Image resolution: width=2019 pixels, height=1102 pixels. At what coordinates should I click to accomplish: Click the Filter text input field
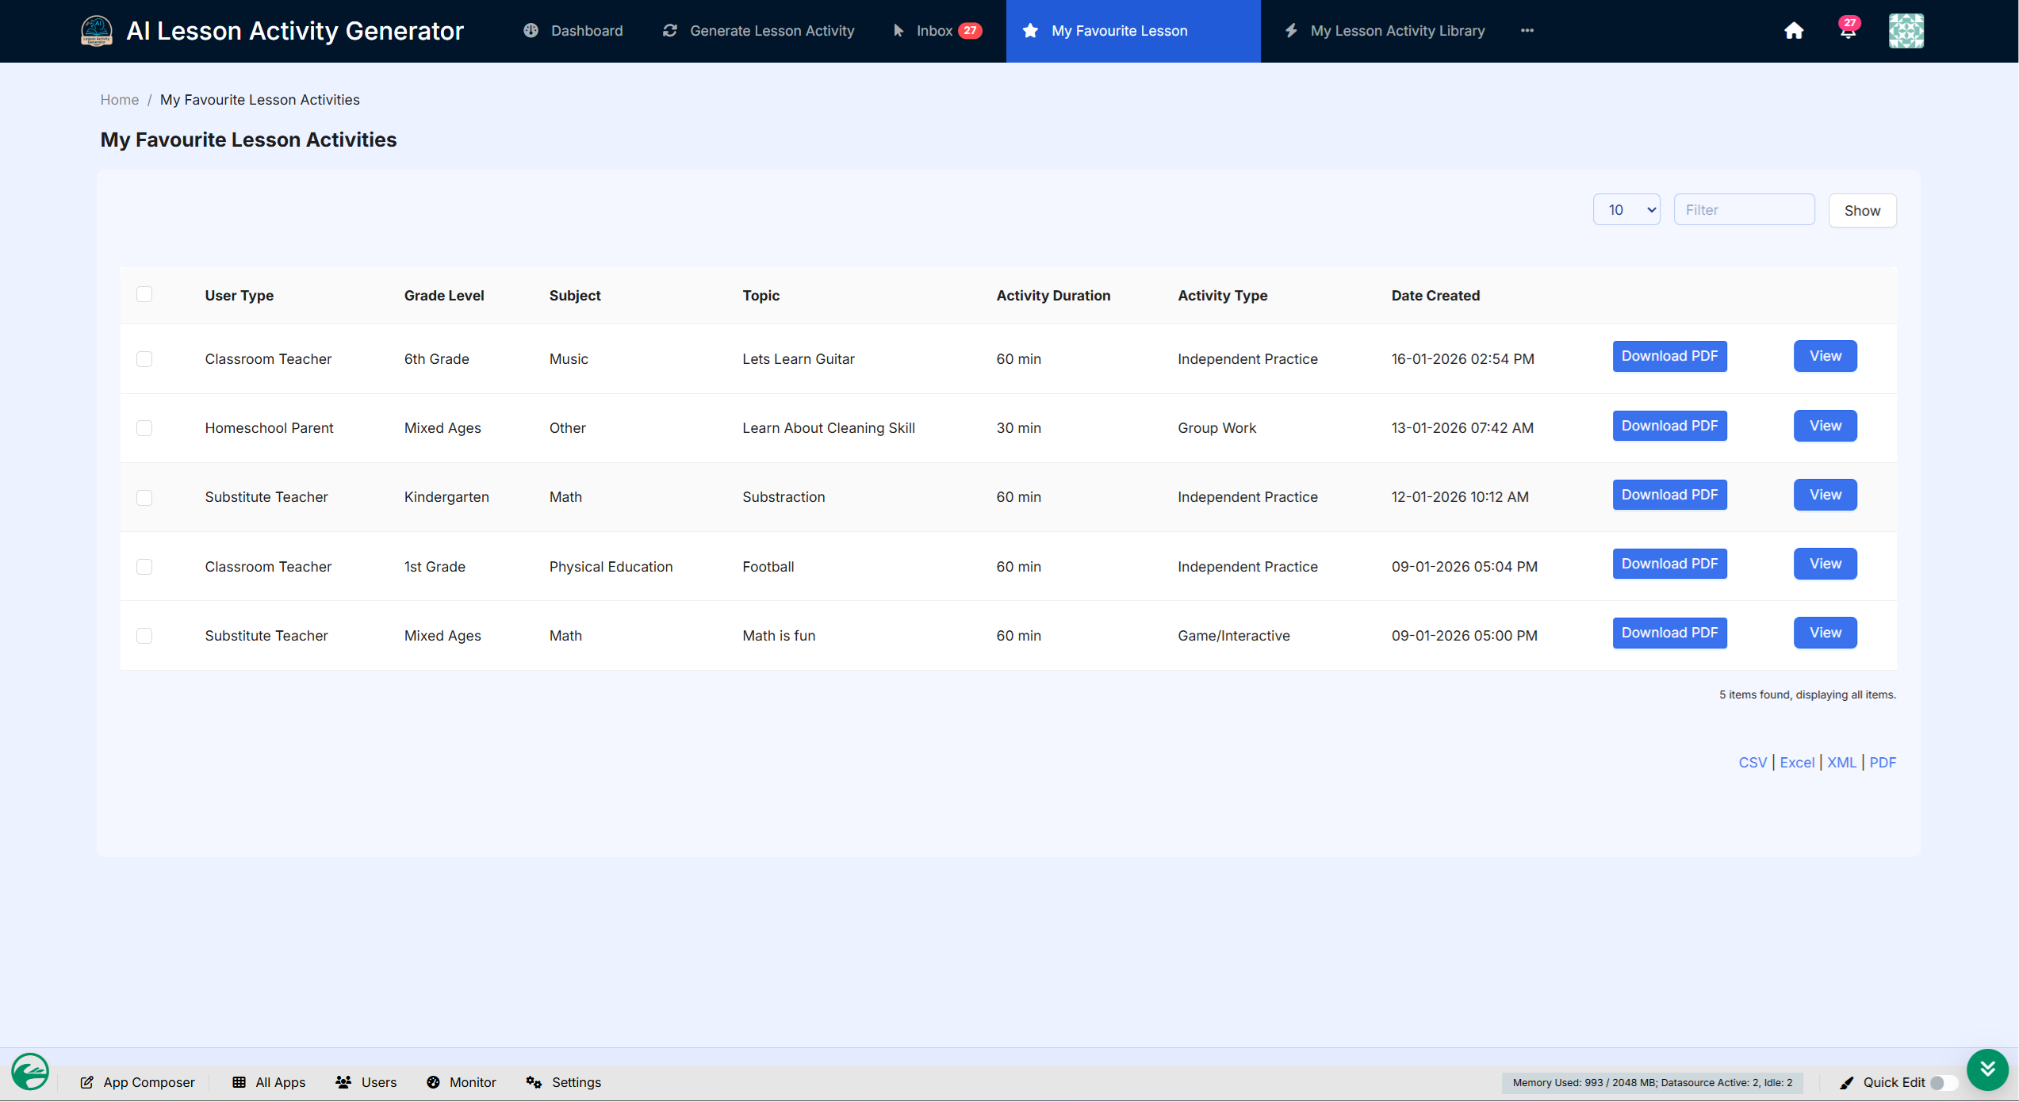pos(1743,210)
